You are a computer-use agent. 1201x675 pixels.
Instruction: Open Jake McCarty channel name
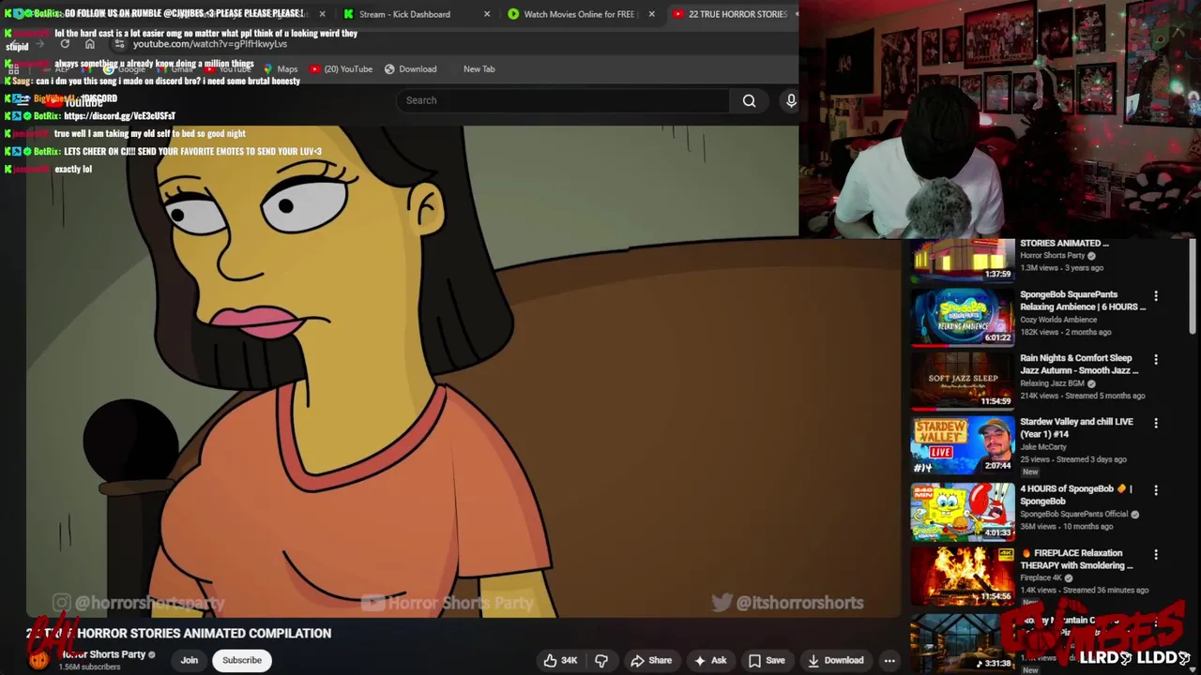click(1044, 447)
